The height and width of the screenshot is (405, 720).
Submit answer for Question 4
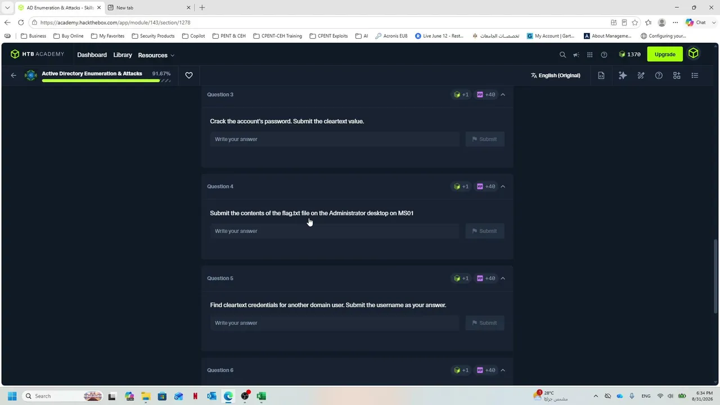485,231
